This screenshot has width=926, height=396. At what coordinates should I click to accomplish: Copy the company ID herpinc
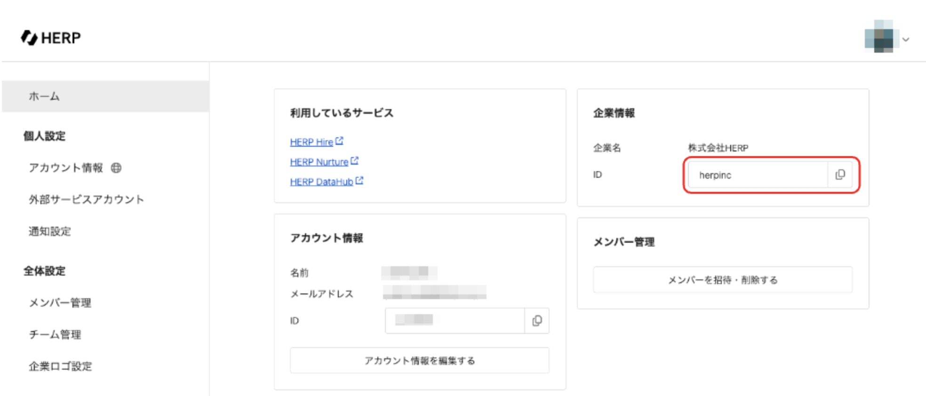tap(840, 175)
